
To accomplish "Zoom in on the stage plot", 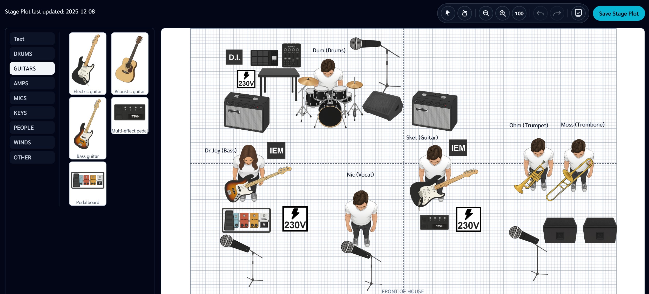I will coord(502,13).
